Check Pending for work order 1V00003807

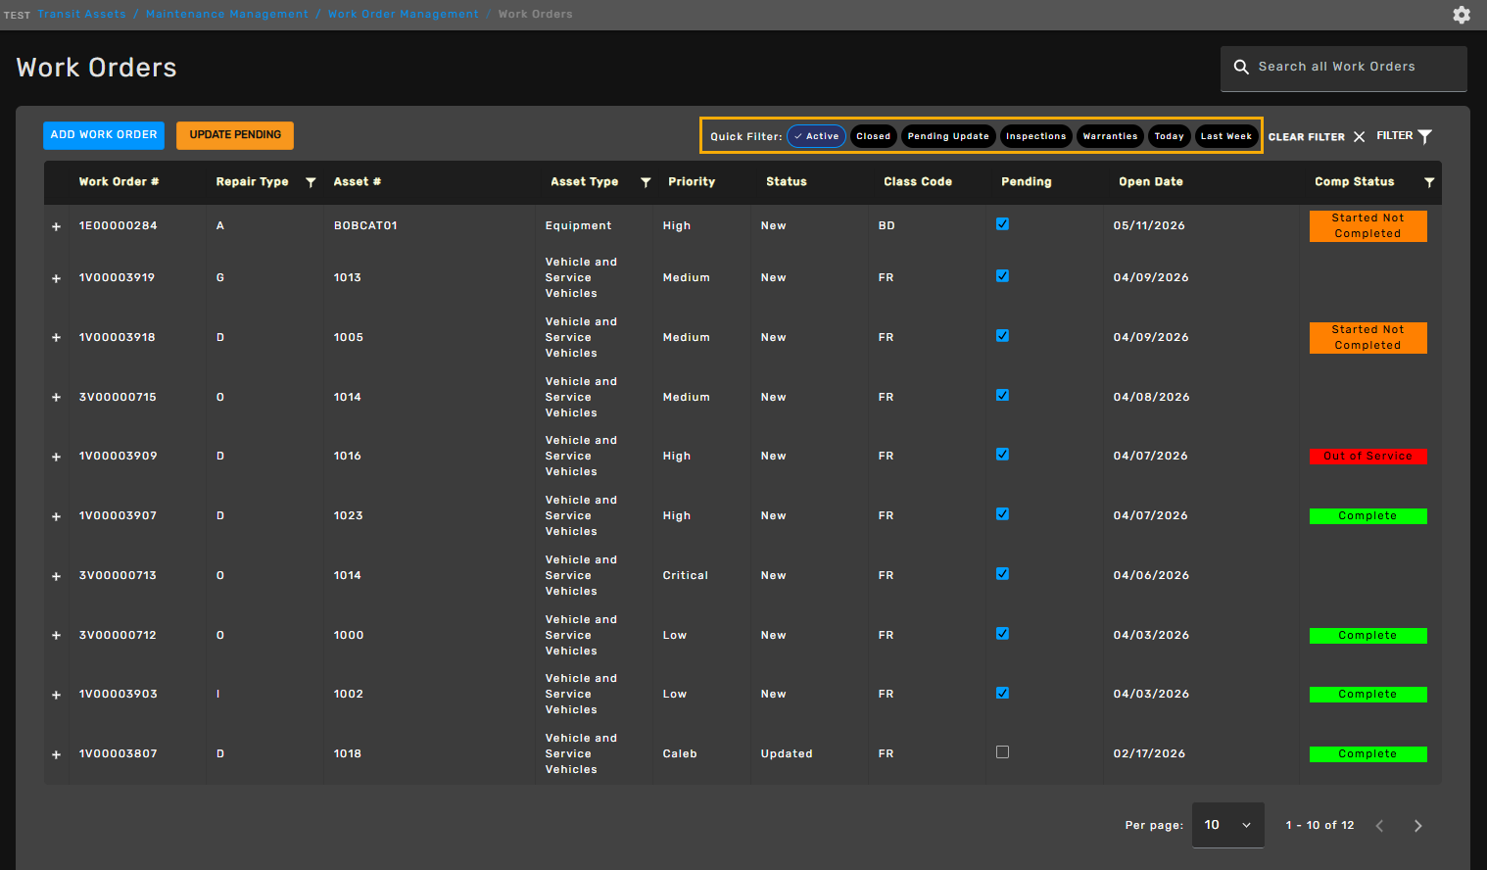point(1002,752)
